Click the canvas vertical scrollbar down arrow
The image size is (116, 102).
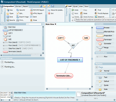click(x=92, y=87)
